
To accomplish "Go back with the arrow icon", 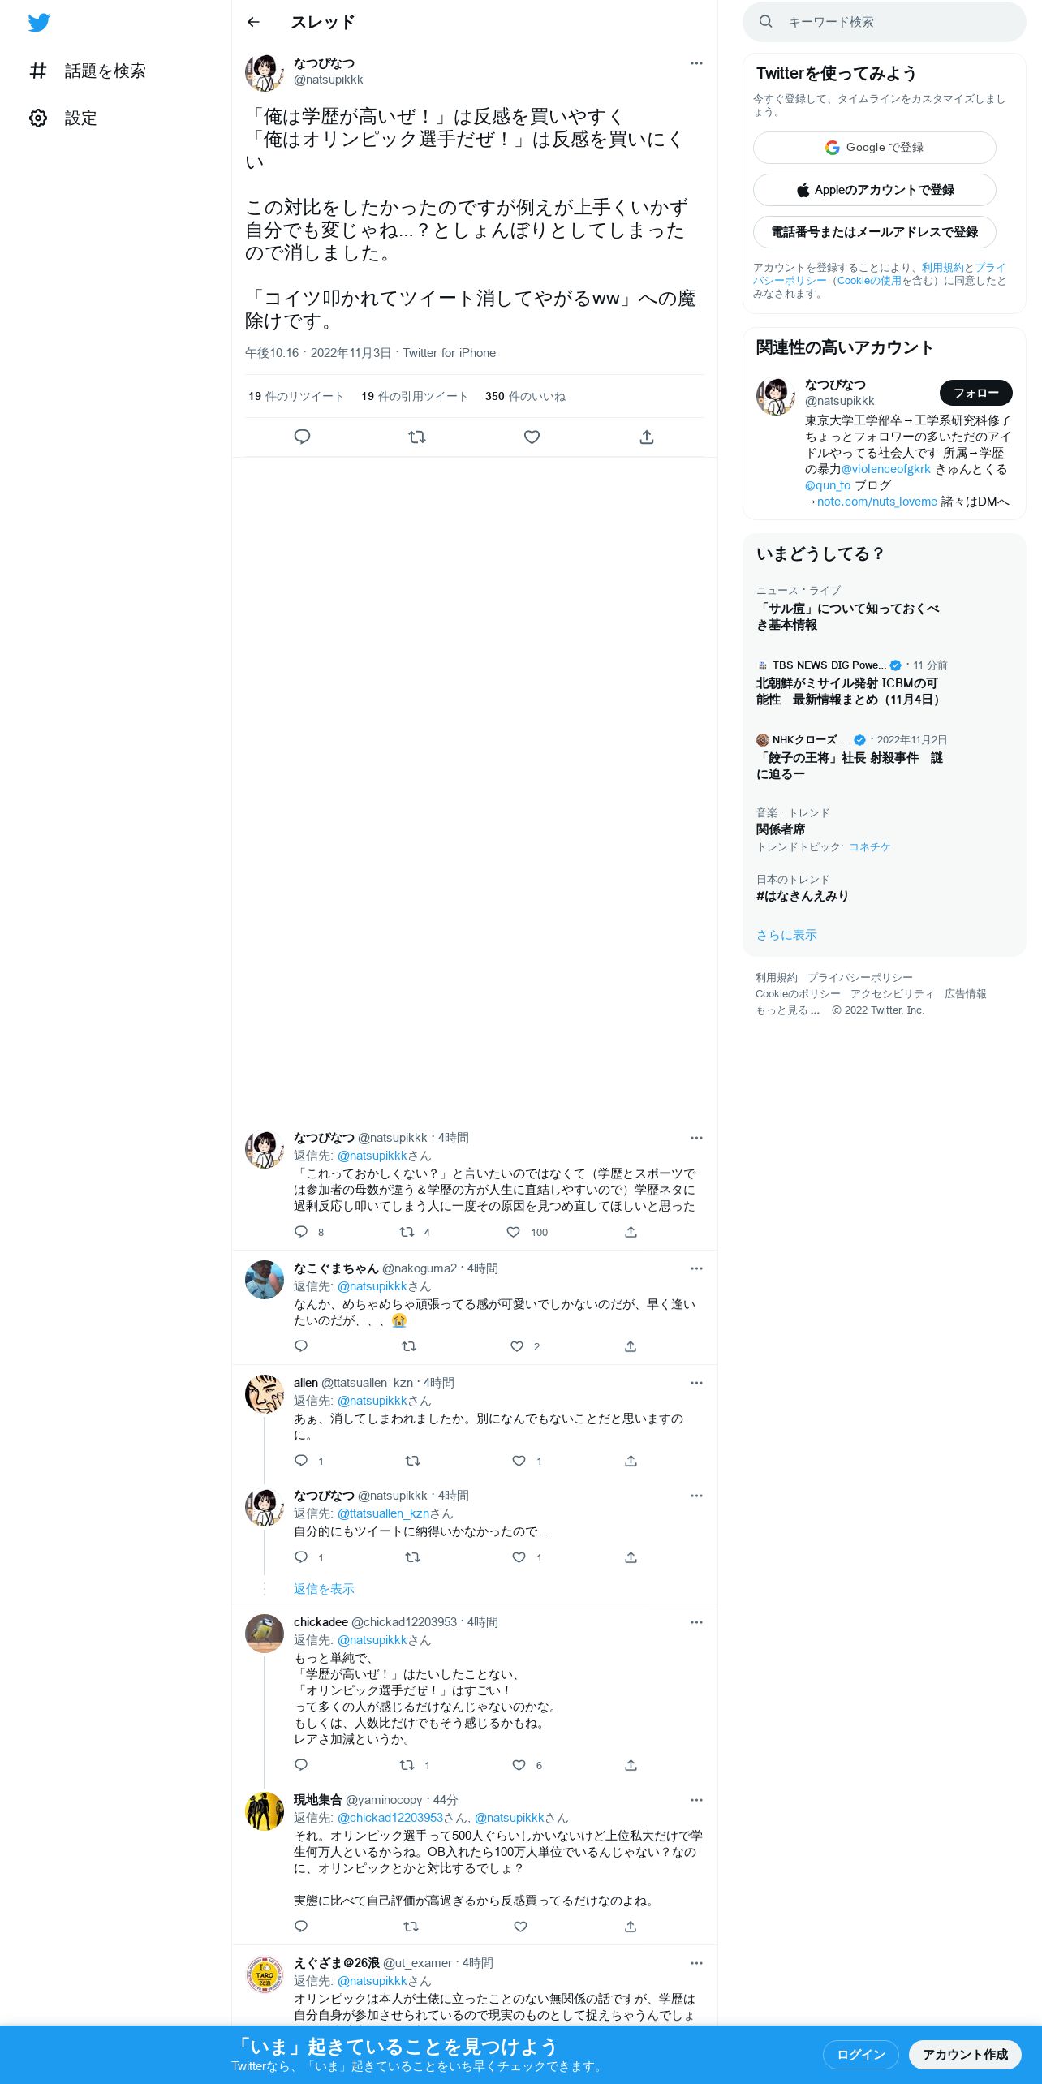I will [253, 22].
